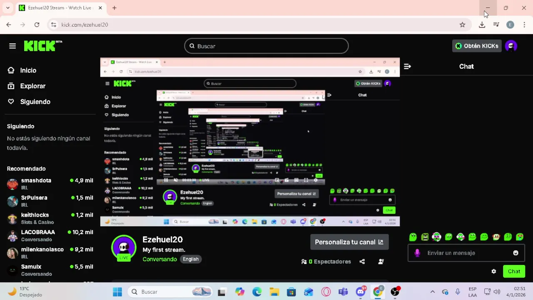Open OBS Studio from the taskbar
Screen dimensions: 533x300
[395, 292]
